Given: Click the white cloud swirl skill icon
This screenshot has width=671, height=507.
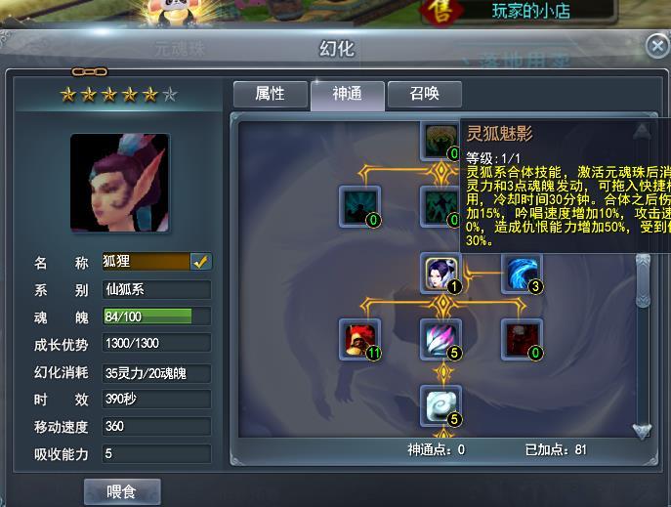Looking at the screenshot, I should point(441,405).
